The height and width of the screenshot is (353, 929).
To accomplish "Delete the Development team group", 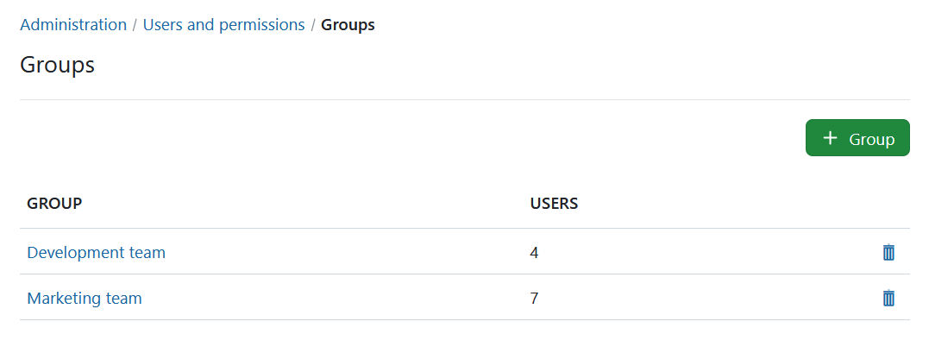I will (888, 252).
